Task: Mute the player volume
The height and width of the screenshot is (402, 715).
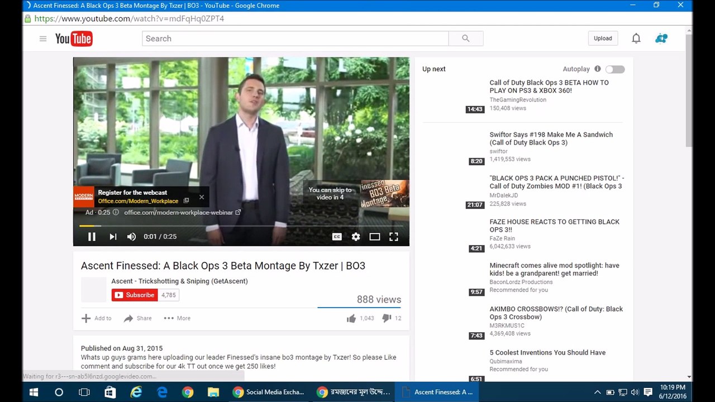Action: [131, 237]
